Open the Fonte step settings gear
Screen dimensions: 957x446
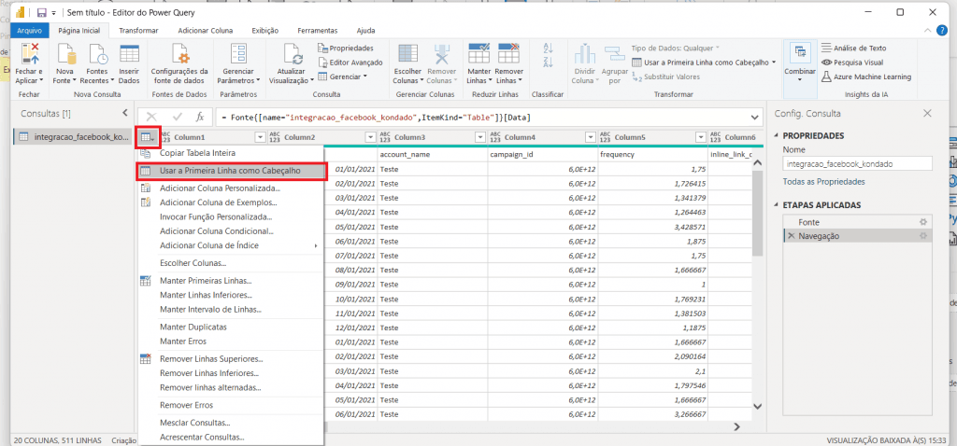(923, 222)
